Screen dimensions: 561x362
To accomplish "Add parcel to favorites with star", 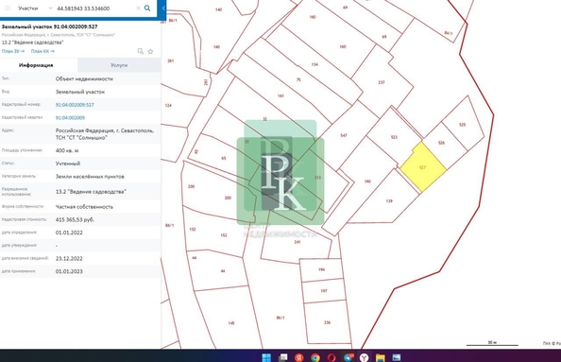I will pyautogui.click(x=150, y=51).
